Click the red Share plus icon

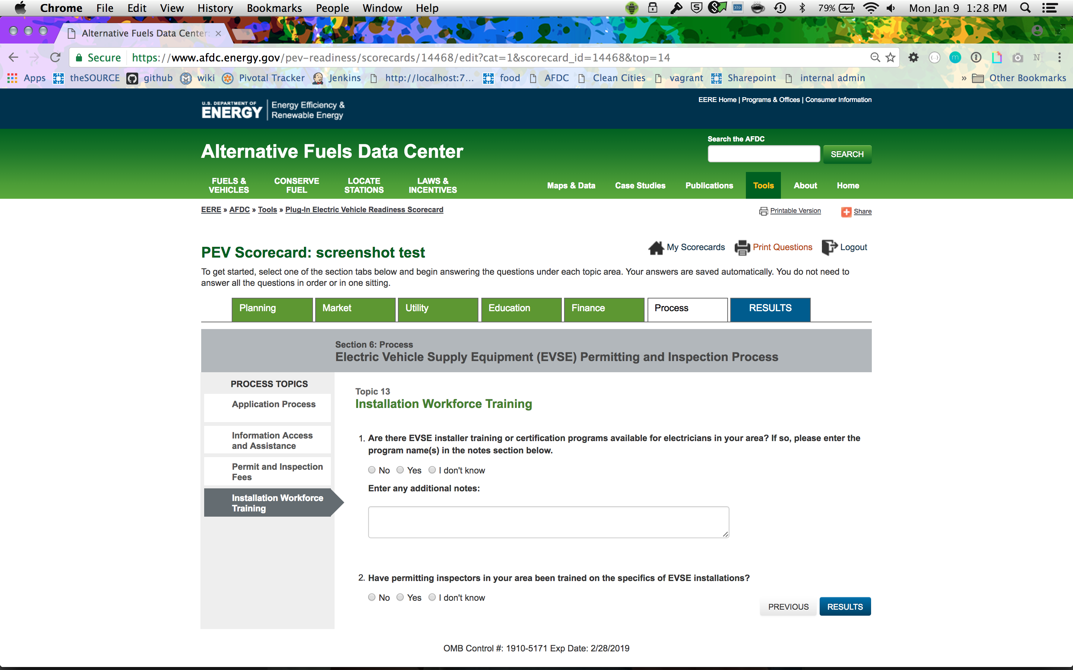coord(846,212)
